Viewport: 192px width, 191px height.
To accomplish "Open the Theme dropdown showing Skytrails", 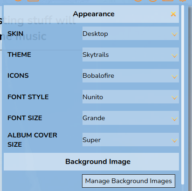I will [130, 55].
